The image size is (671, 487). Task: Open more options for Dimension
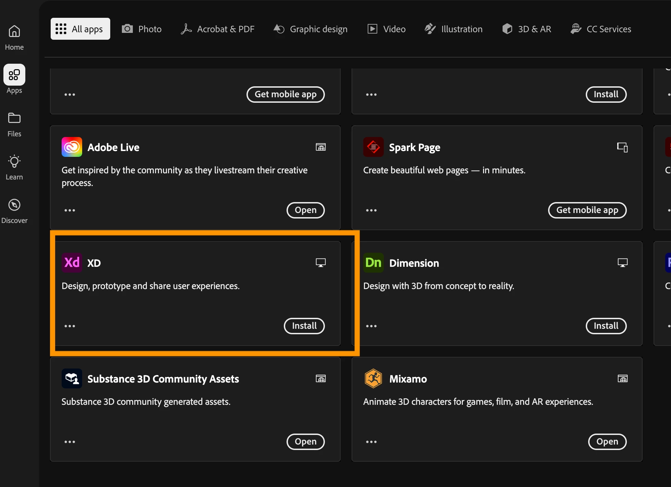tap(371, 326)
